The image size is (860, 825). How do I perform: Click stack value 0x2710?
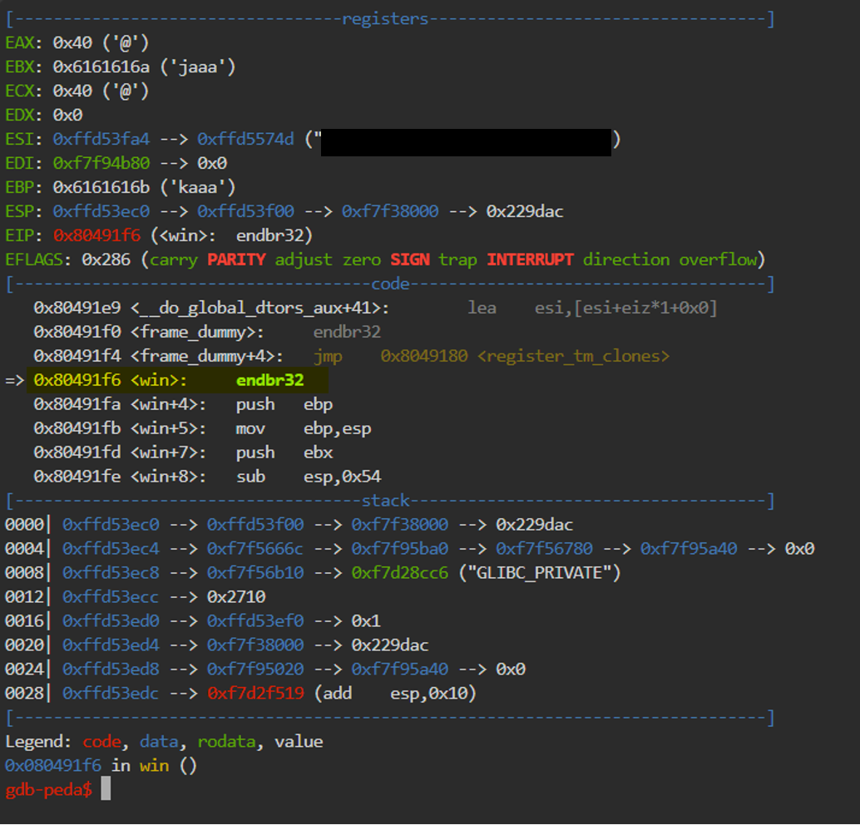click(x=236, y=597)
